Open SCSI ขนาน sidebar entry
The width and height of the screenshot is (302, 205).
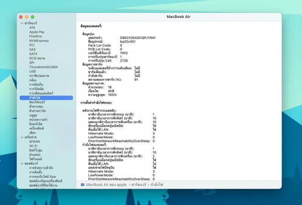click(37, 58)
